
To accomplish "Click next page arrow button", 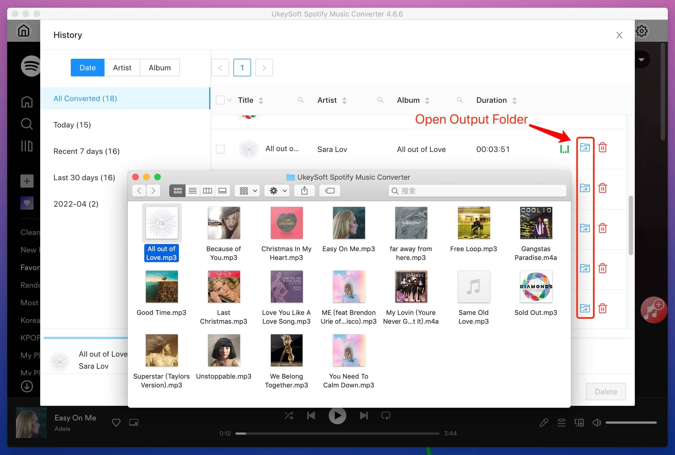I will coord(264,68).
